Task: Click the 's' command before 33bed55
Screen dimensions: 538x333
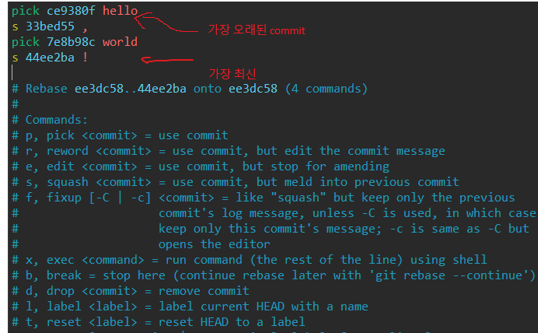Action: (x=15, y=26)
